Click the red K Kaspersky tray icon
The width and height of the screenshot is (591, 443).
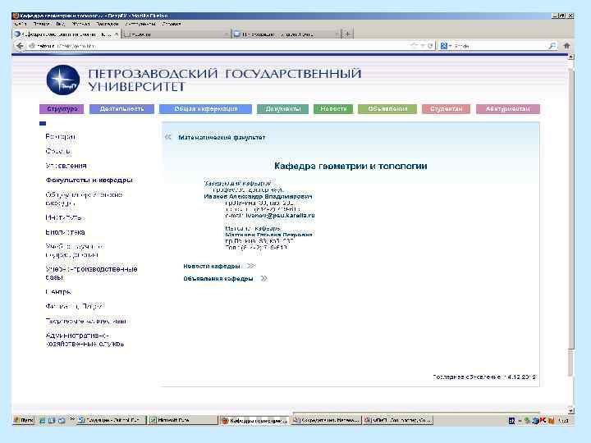[x=543, y=420]
